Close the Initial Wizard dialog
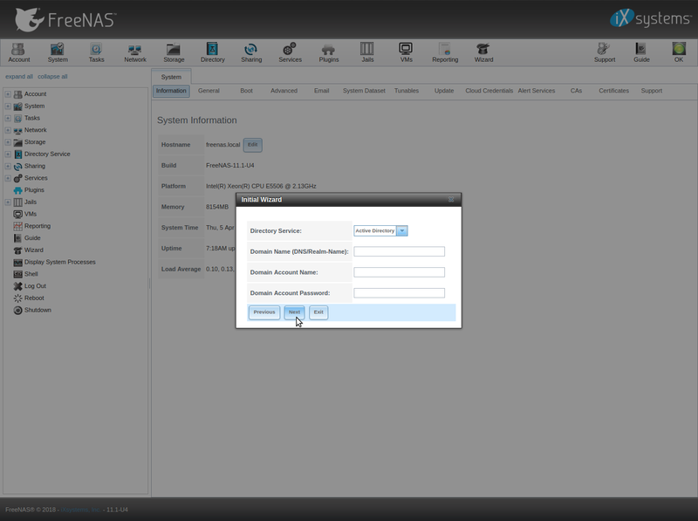 451,200
